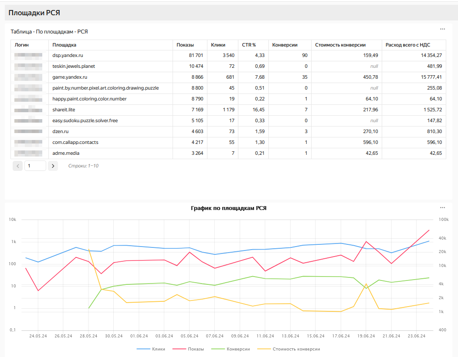Select the dsp.yandex.ru cell

(111, 55)
